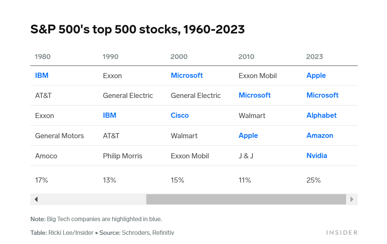
Task: Click Amazon in the 2023 column
Action: pyautogui.click(x=320, y=135)
